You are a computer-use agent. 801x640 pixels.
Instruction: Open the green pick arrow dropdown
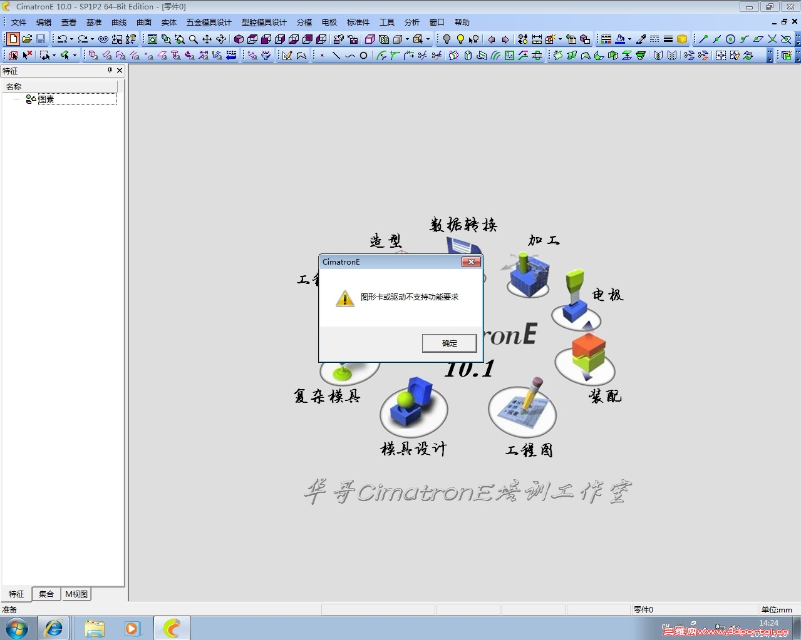(75, 56)
